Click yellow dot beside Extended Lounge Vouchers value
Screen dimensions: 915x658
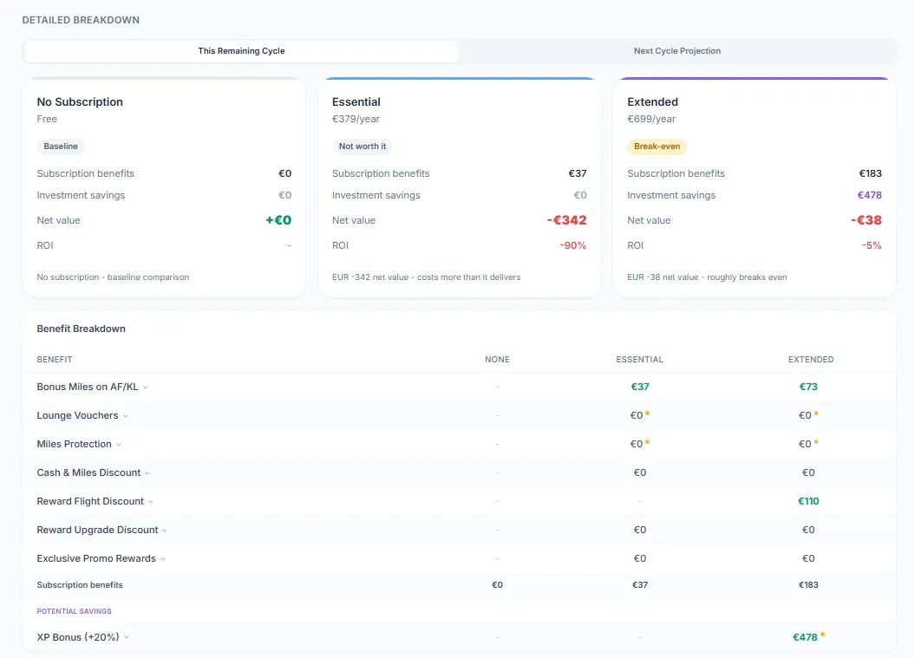click(x=817, y=414)
